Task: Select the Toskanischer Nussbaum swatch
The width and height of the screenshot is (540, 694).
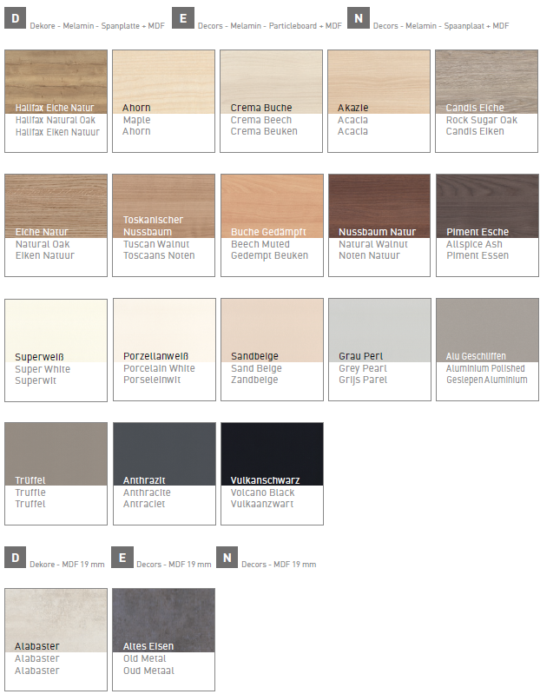Action: [x=164, y=206]
